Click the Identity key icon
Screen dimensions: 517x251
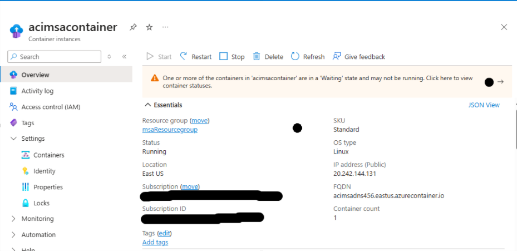(26, 171)
